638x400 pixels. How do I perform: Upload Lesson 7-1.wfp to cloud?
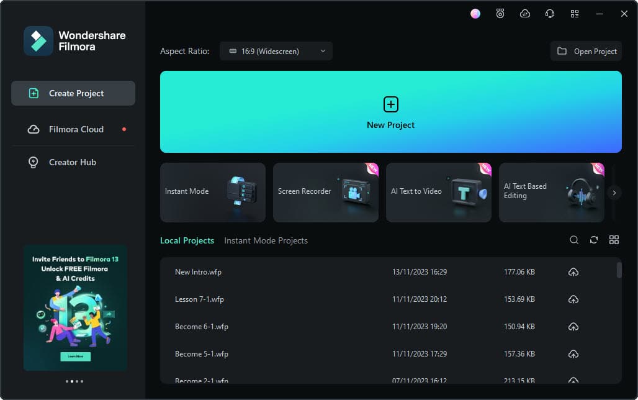573,299
